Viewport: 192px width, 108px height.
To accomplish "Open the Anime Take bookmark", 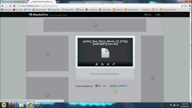I will pyautogui.click(x=105, y=9).
